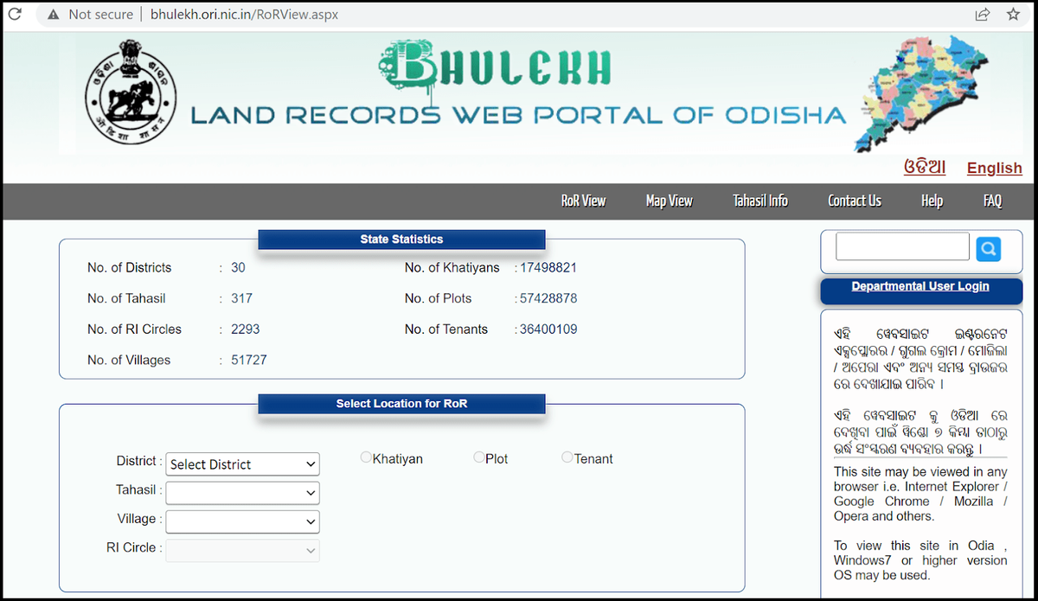Image resolution: width=1038 pixels, height=601 pixels.
Task: Switch to the Tahasil Info tab
Action: click(760, 201)
